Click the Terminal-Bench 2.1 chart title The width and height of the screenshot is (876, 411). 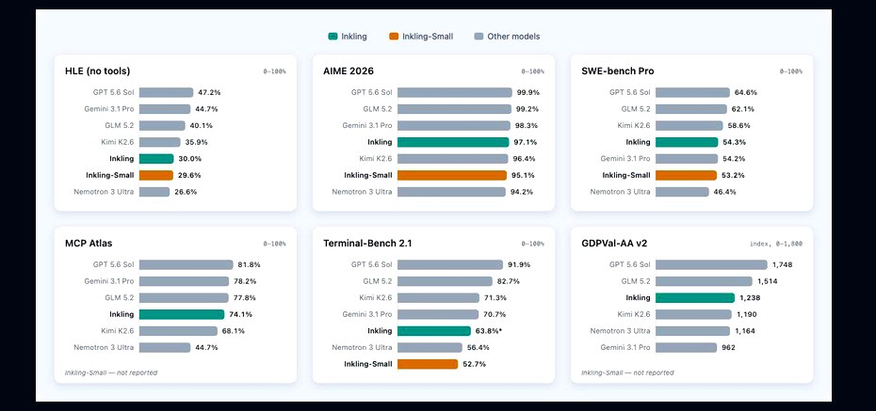coord(366,244)
